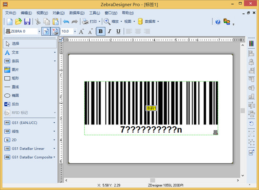The height and width of the screenshot is (190, 259).
Task: Align text center
Action: (138, 31)
